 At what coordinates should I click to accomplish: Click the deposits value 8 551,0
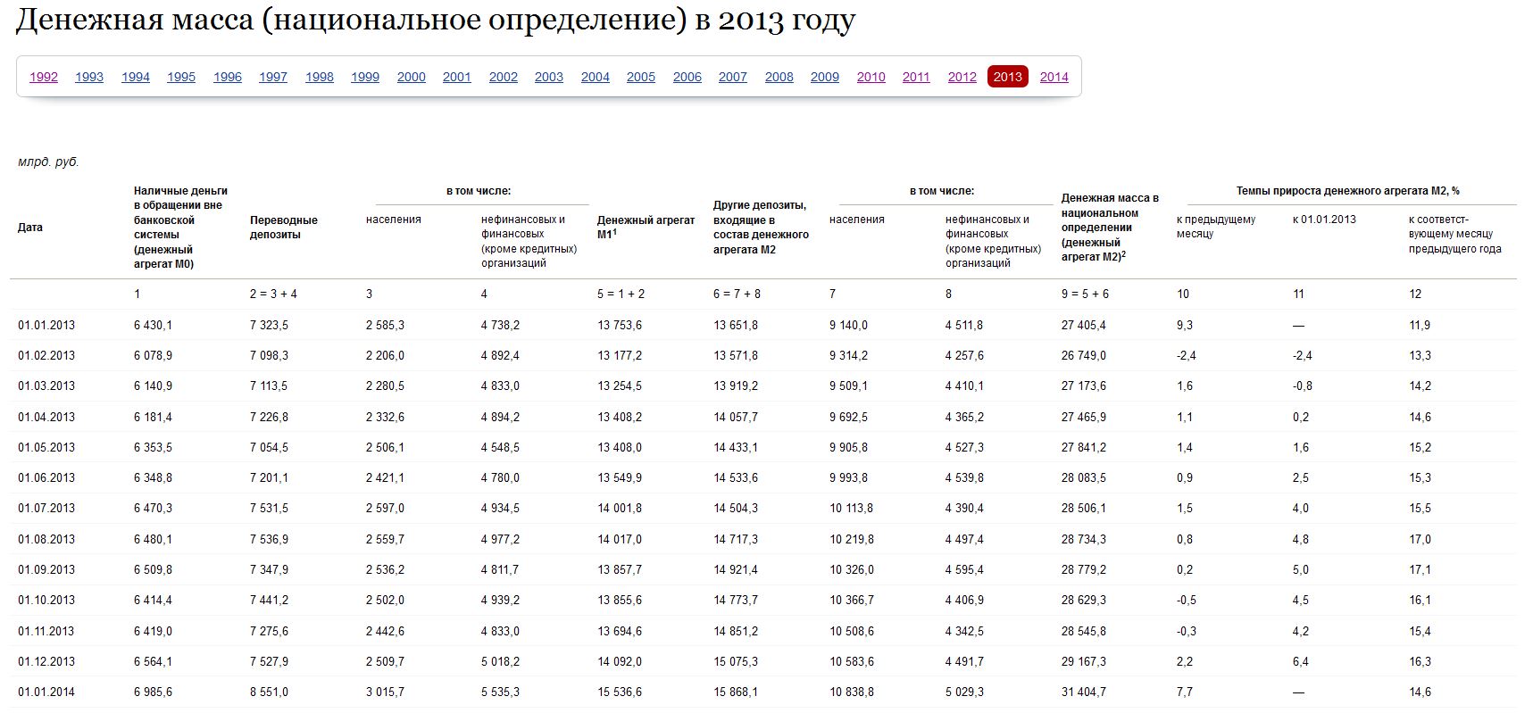[x=270, y=692]
